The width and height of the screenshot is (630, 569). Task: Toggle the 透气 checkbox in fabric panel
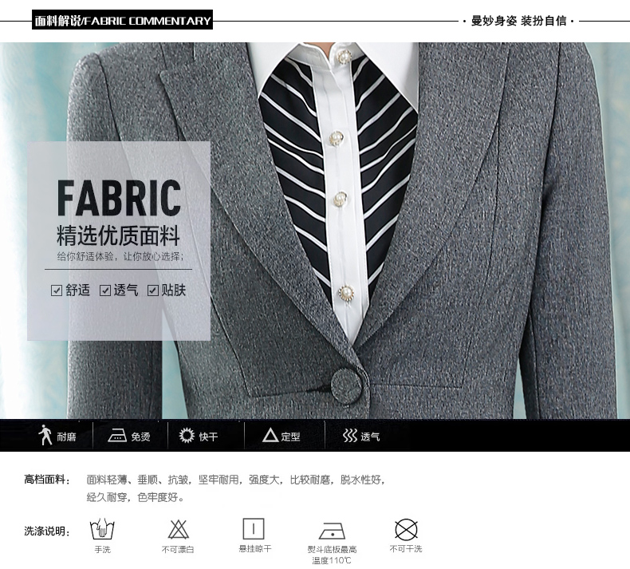click(104, 290)
